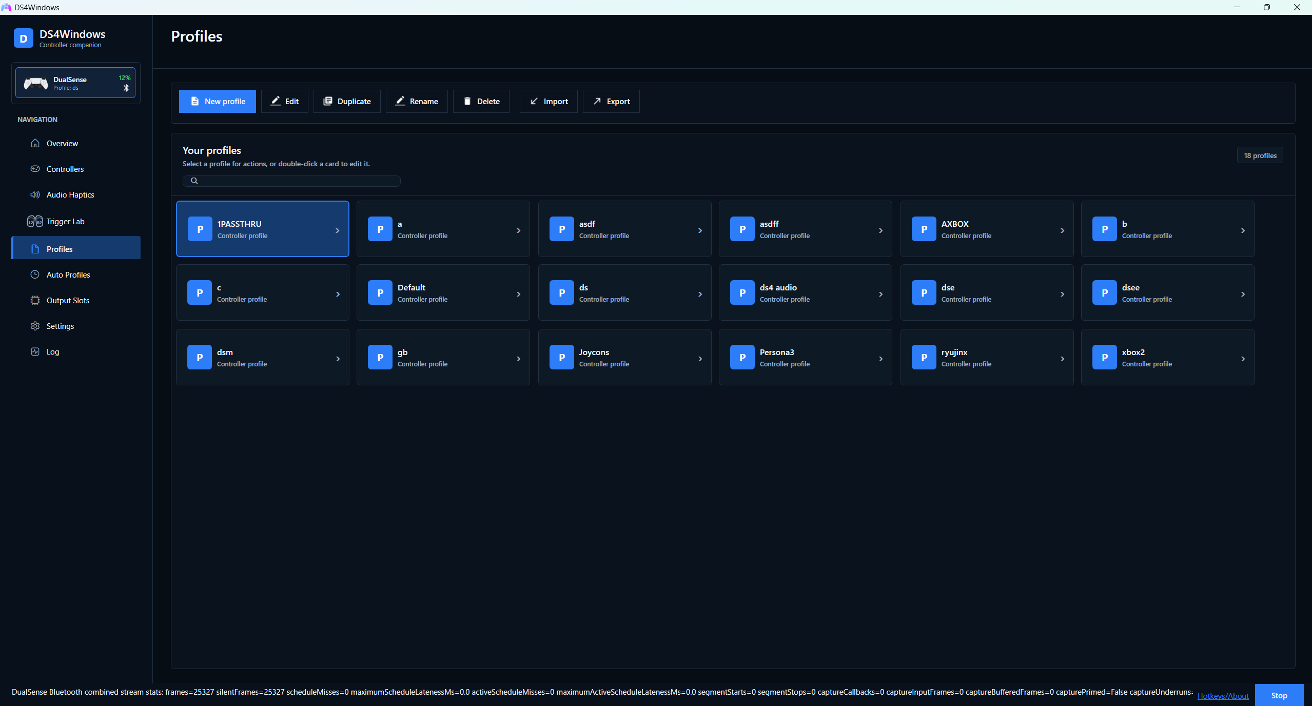Click the Profiles document icon in sidebar
This screenshot has height=706, width=1312.
[35, 249]
